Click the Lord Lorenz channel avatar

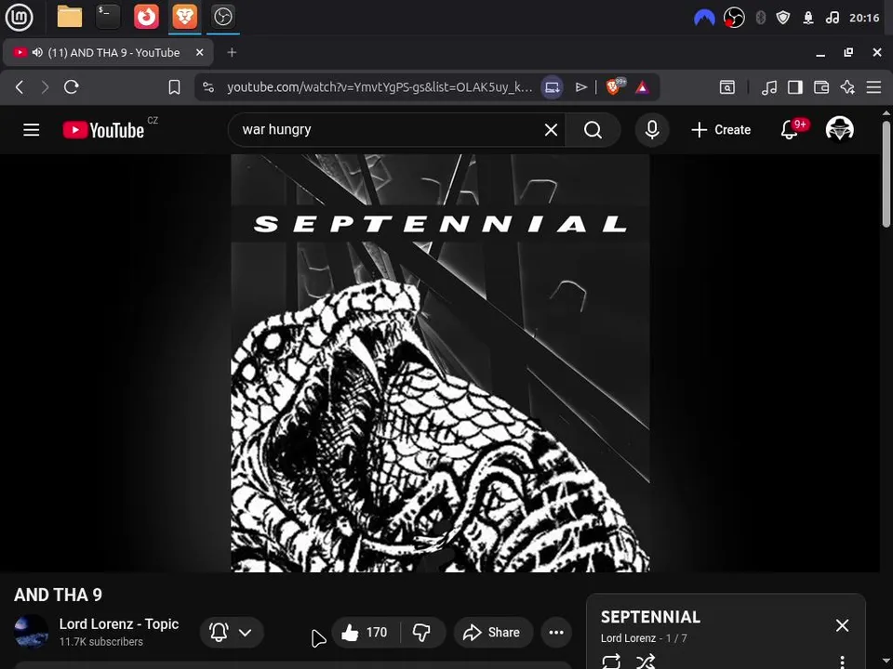click(31, 632)
